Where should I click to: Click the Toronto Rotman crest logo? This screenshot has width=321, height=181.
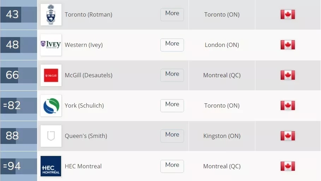click(51, 15)
